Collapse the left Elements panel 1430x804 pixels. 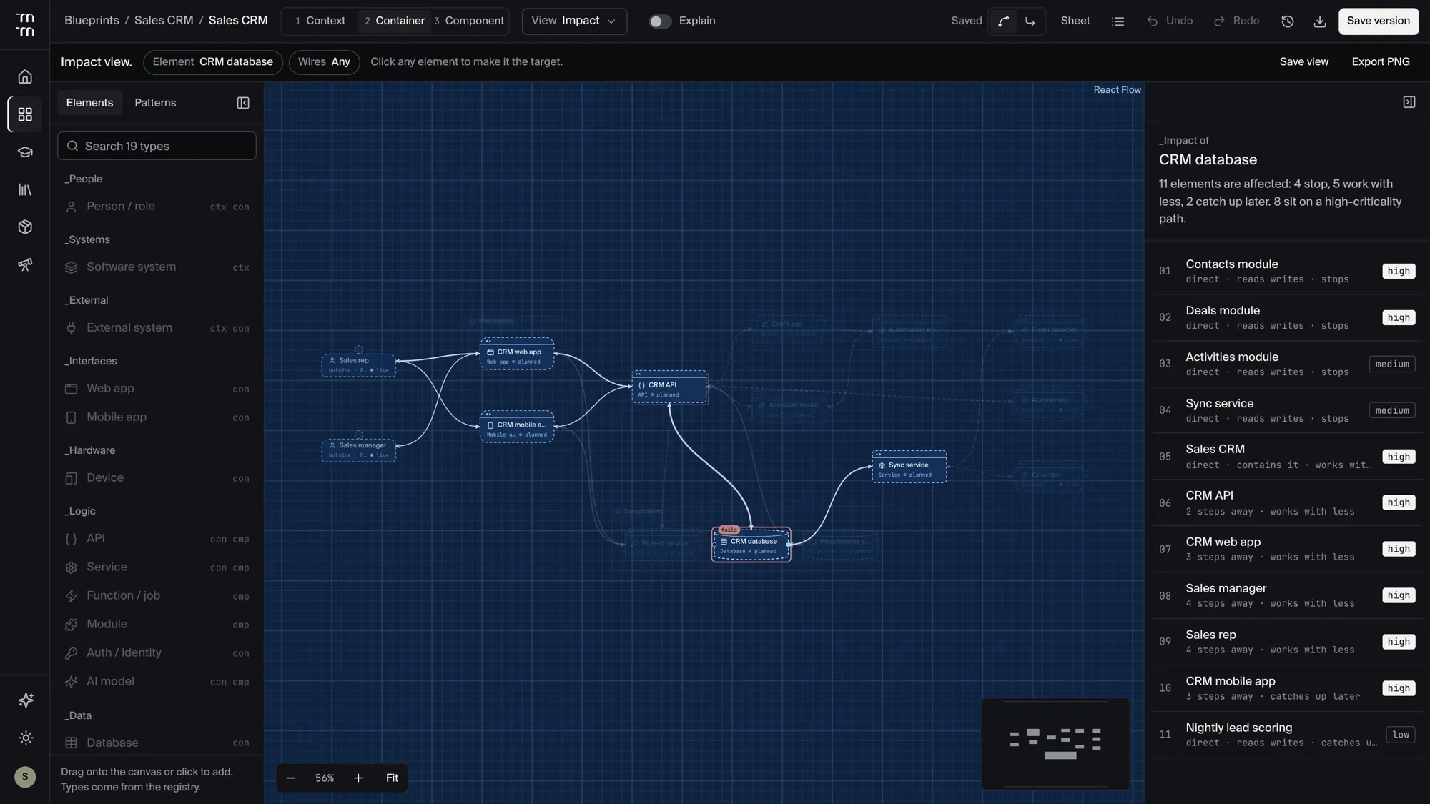coord(243,103)
